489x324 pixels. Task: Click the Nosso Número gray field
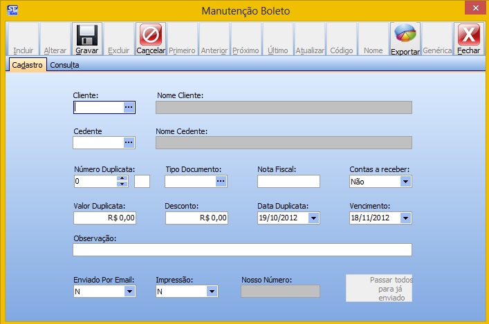click(280, 291)
